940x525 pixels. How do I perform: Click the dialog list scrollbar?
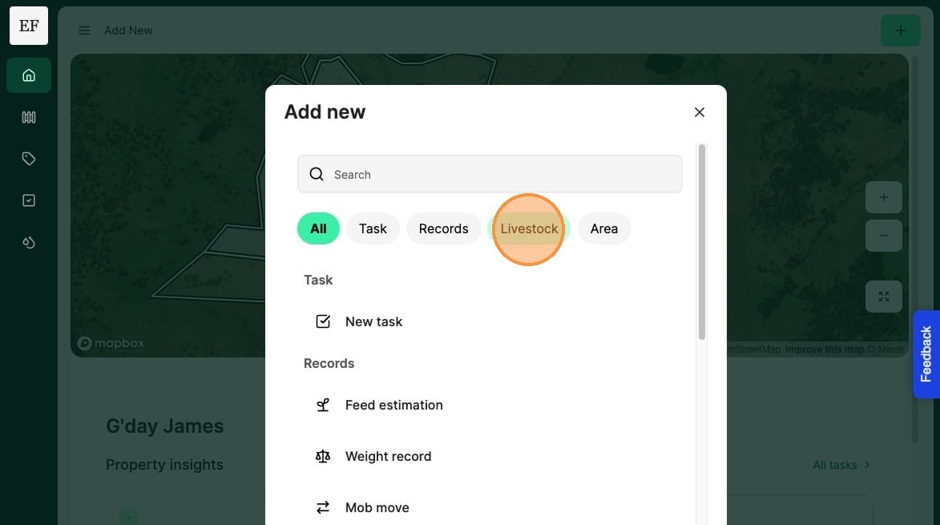701,242
